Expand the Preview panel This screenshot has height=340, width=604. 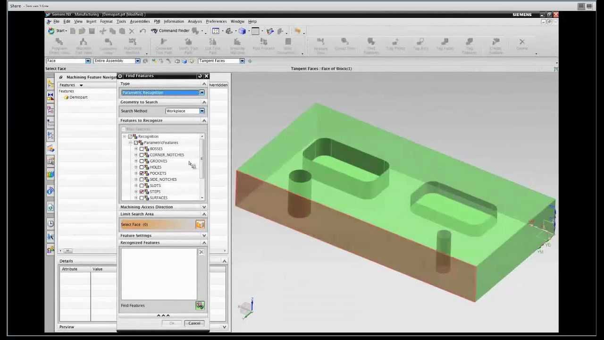(x=224, y=327)
